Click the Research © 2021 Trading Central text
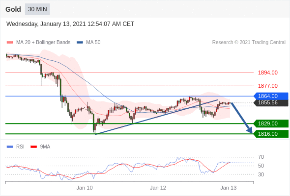 tap(249, 43)
